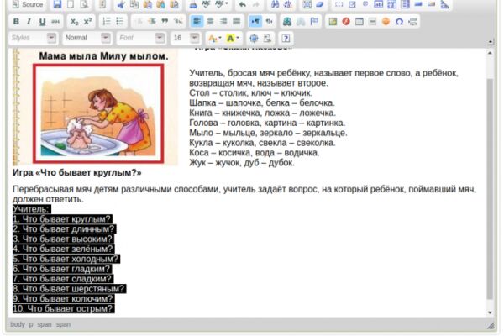Image resolution: width=504 pixels, height=336 pixels.
Task: Insert a Form element icon
Action: click(339, 4)
